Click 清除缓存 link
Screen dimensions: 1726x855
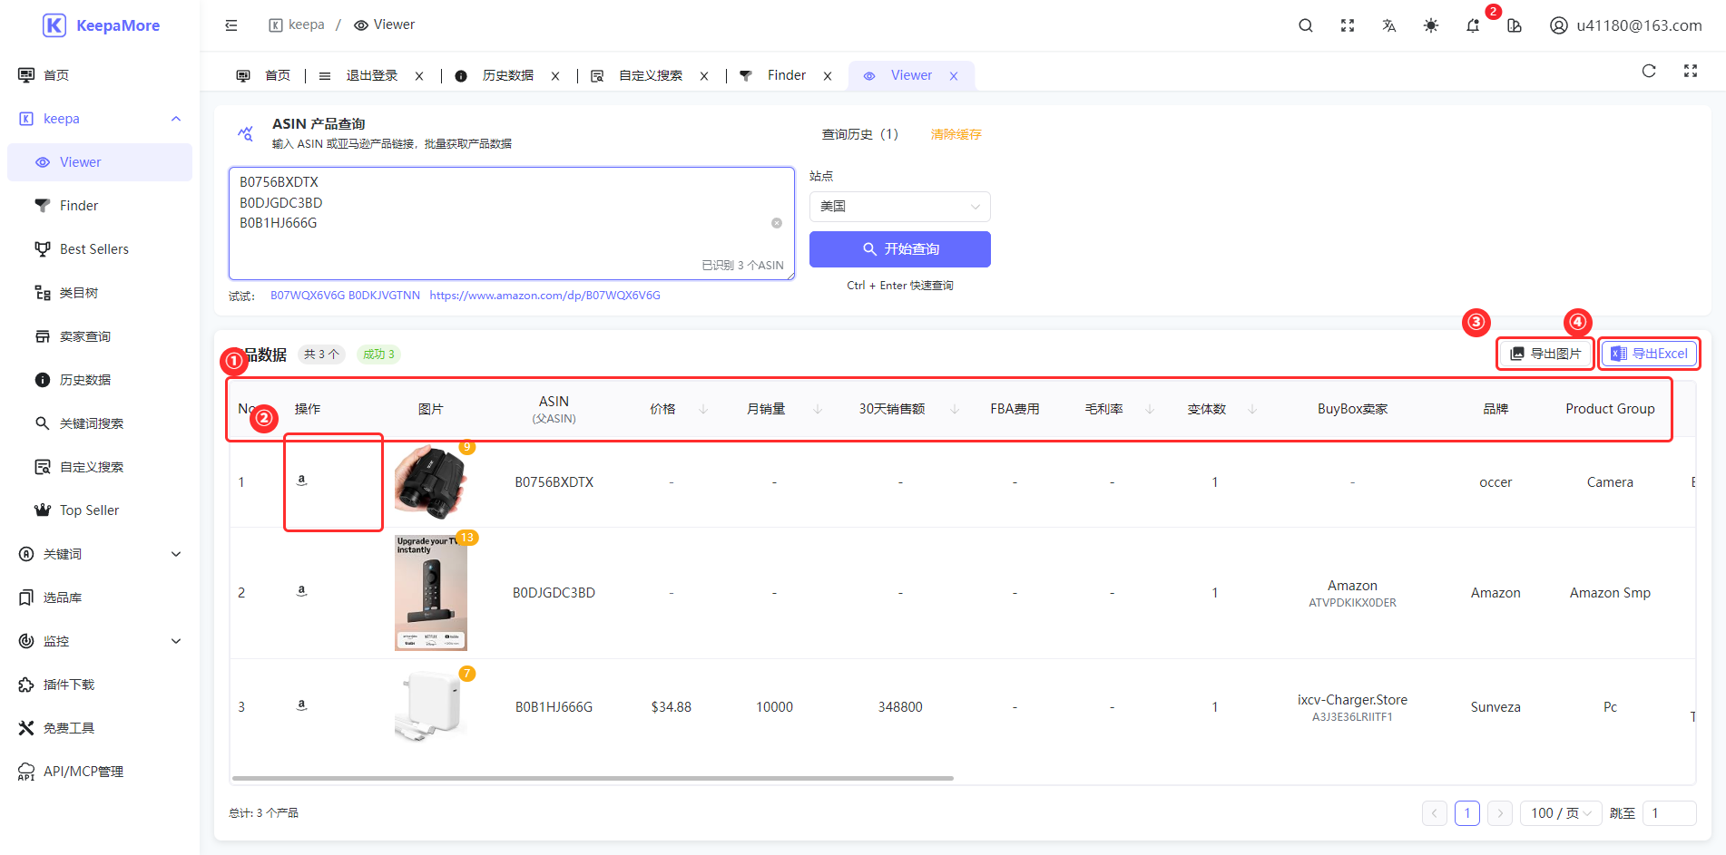(x=956, y=134)
